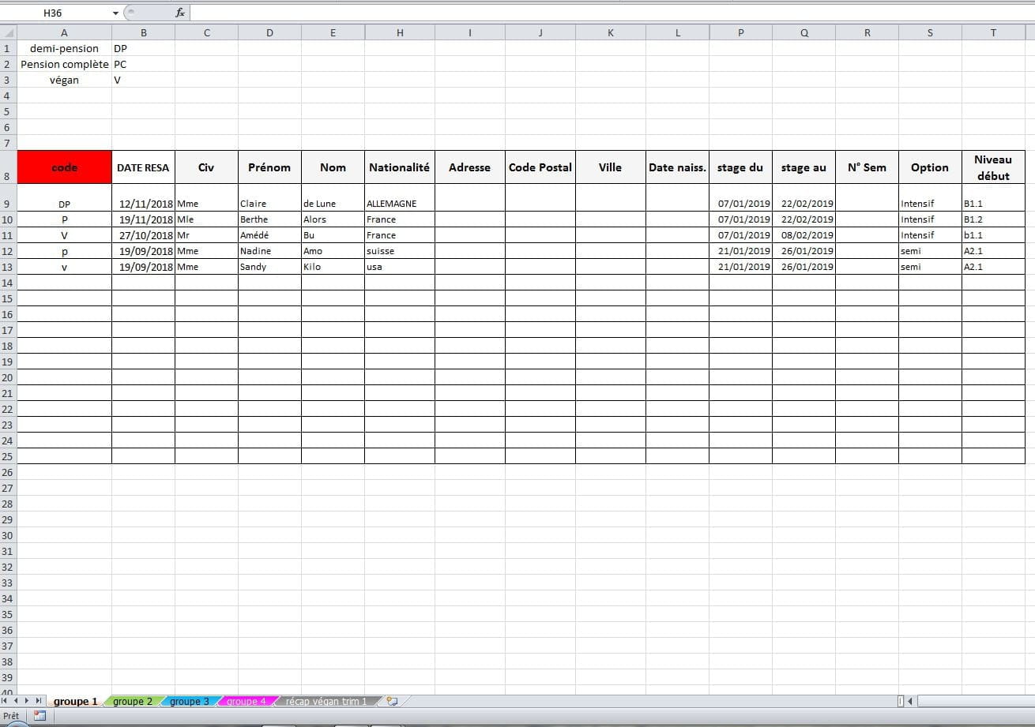The width and height of the screenshot is (1035, 727).
Task: Click the horizontal scrollbar left arrow
Action: pyautogui.click(x=910, y=701)
